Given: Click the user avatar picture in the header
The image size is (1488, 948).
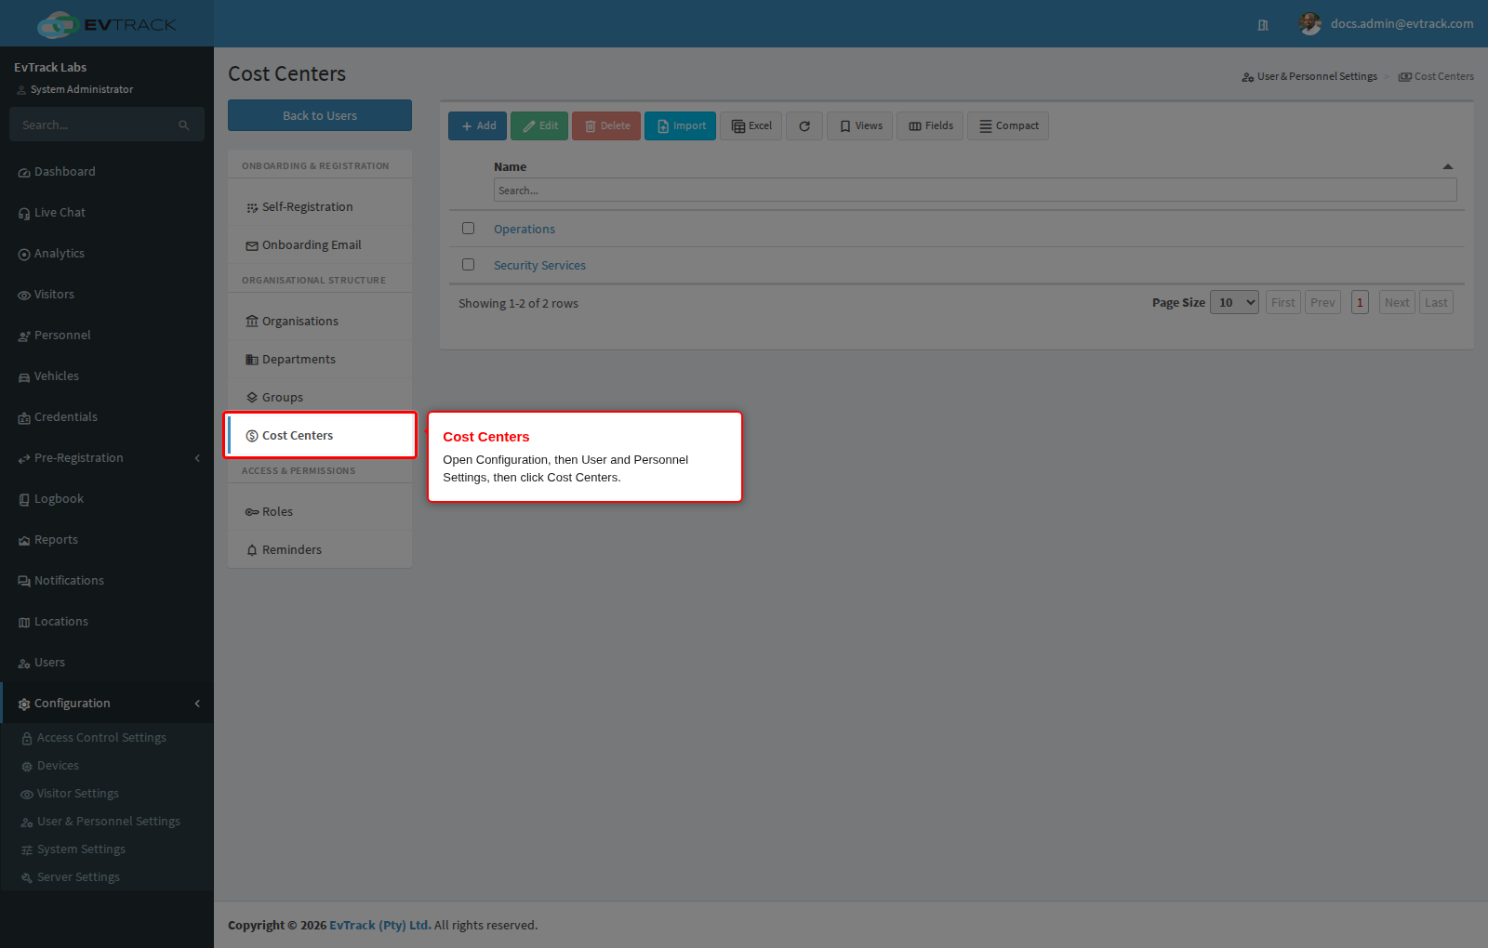Looking at the screenshot, I should [x=1310, y=24].
